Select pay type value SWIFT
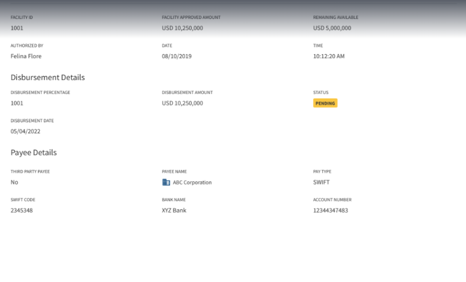 [321, 182]
